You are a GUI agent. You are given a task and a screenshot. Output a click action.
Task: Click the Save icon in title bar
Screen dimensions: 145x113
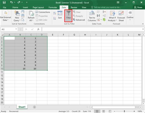[x=4, y=2]
